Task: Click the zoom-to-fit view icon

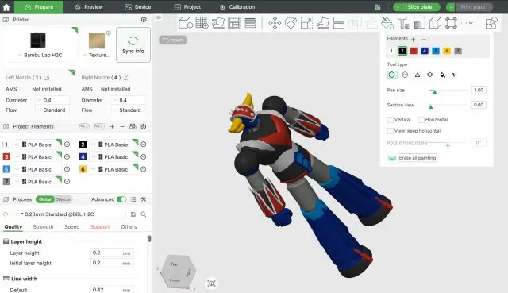Action: (x=211, y=283)
